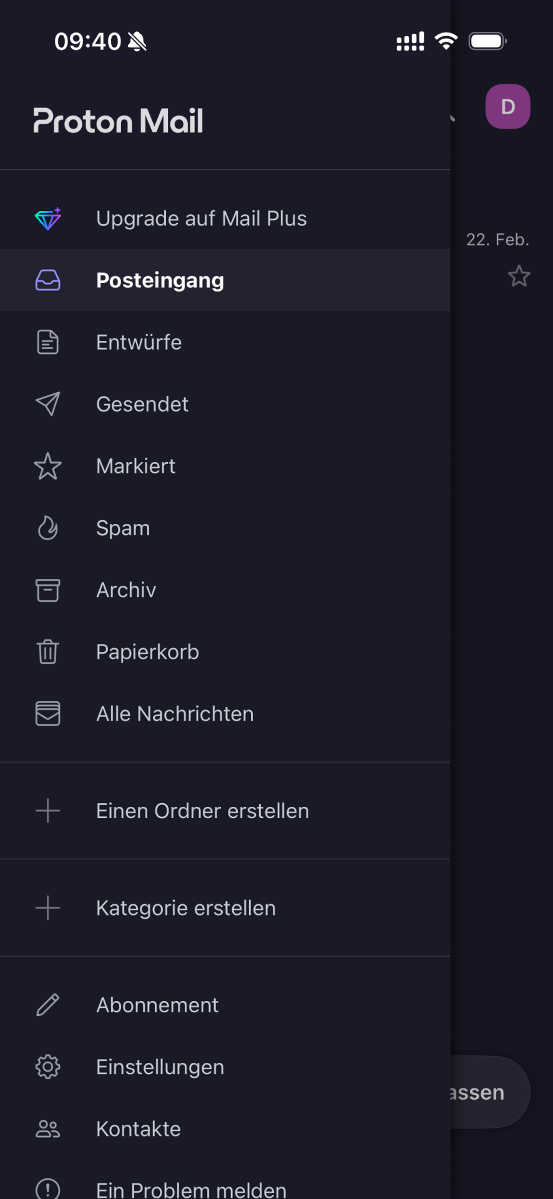Toggle the star on the email

tap(519, 276)
